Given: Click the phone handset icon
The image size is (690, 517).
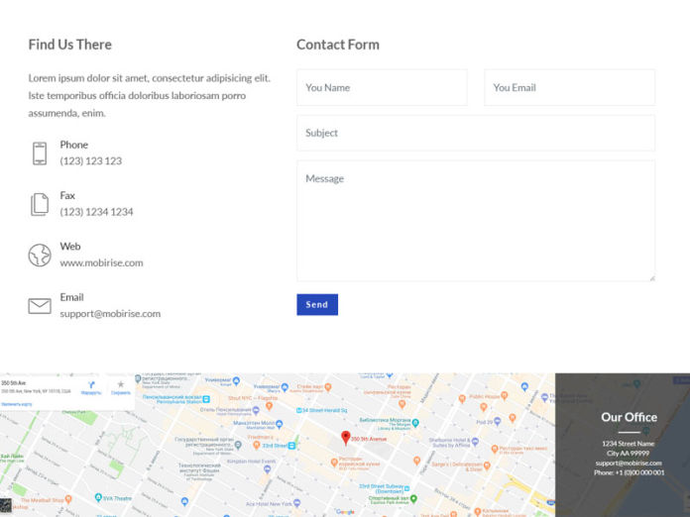Looking at the screenshot, I should [x=40, y=154].
